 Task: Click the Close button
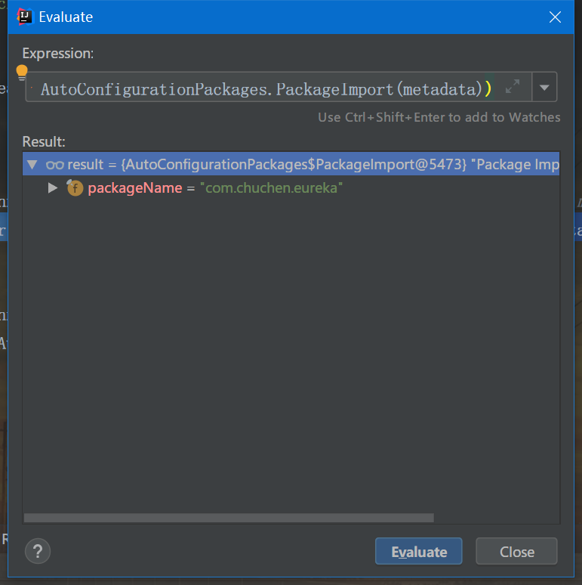click(516, 552)
